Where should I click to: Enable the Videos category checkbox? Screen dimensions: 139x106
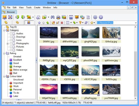pyautogui.click(x=11, y=50)
